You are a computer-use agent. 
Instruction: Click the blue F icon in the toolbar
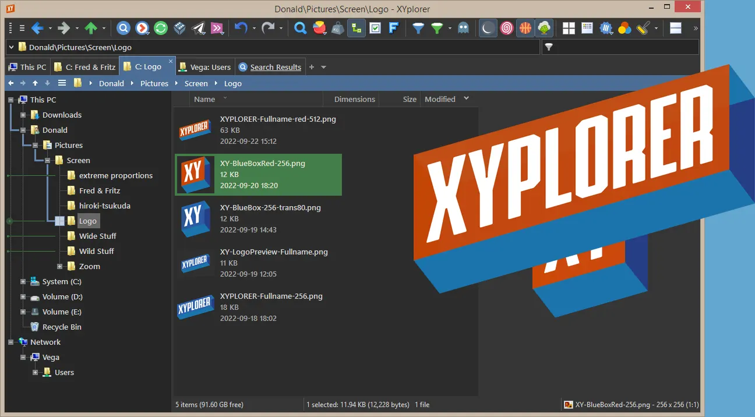click(x=394, y=28)
